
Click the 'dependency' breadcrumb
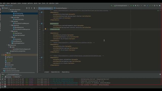[66, 72]
